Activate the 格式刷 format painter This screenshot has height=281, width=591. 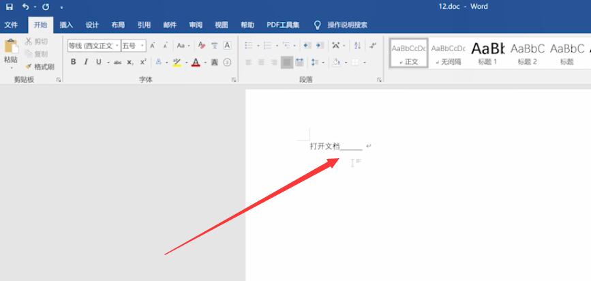(40, 67)
